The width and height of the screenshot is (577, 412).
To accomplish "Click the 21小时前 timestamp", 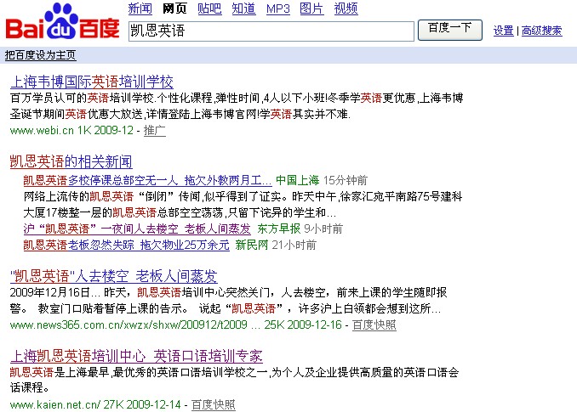I will point(294,245).
